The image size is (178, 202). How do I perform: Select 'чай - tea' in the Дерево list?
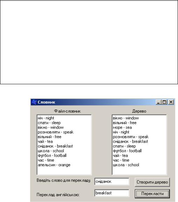point(121,156)
